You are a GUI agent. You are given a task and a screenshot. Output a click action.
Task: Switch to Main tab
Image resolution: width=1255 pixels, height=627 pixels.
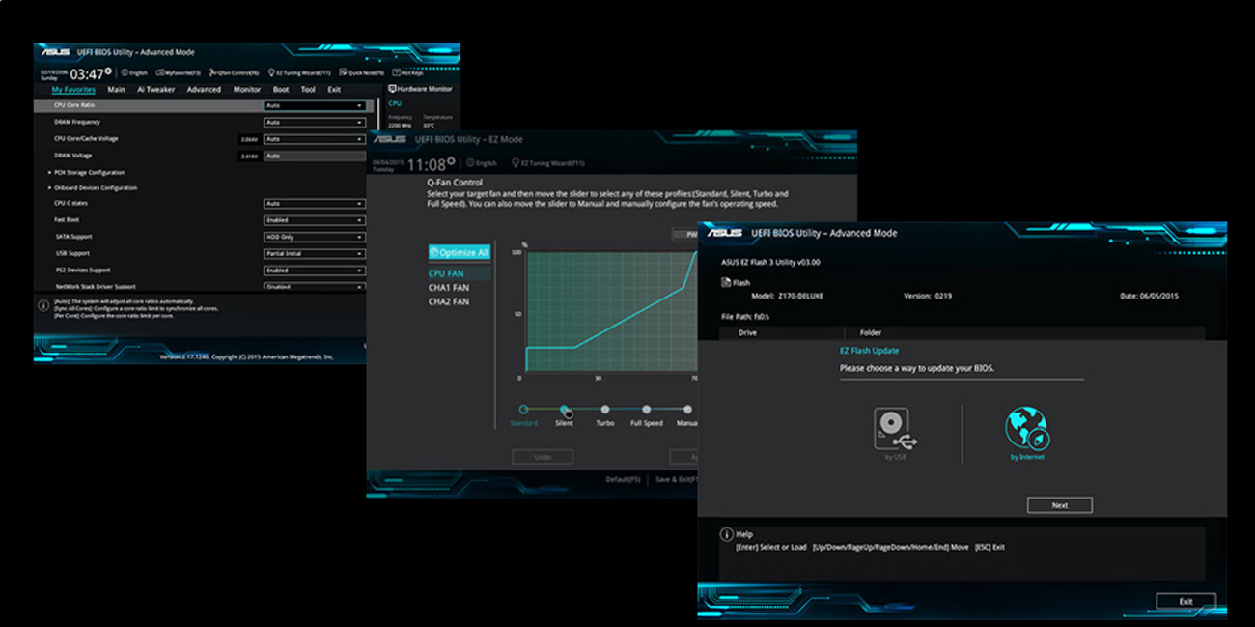(116, 89)
